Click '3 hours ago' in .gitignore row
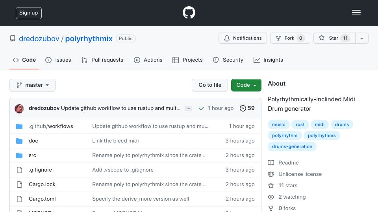This screenshot has height=212, width=378. point(240,170)
